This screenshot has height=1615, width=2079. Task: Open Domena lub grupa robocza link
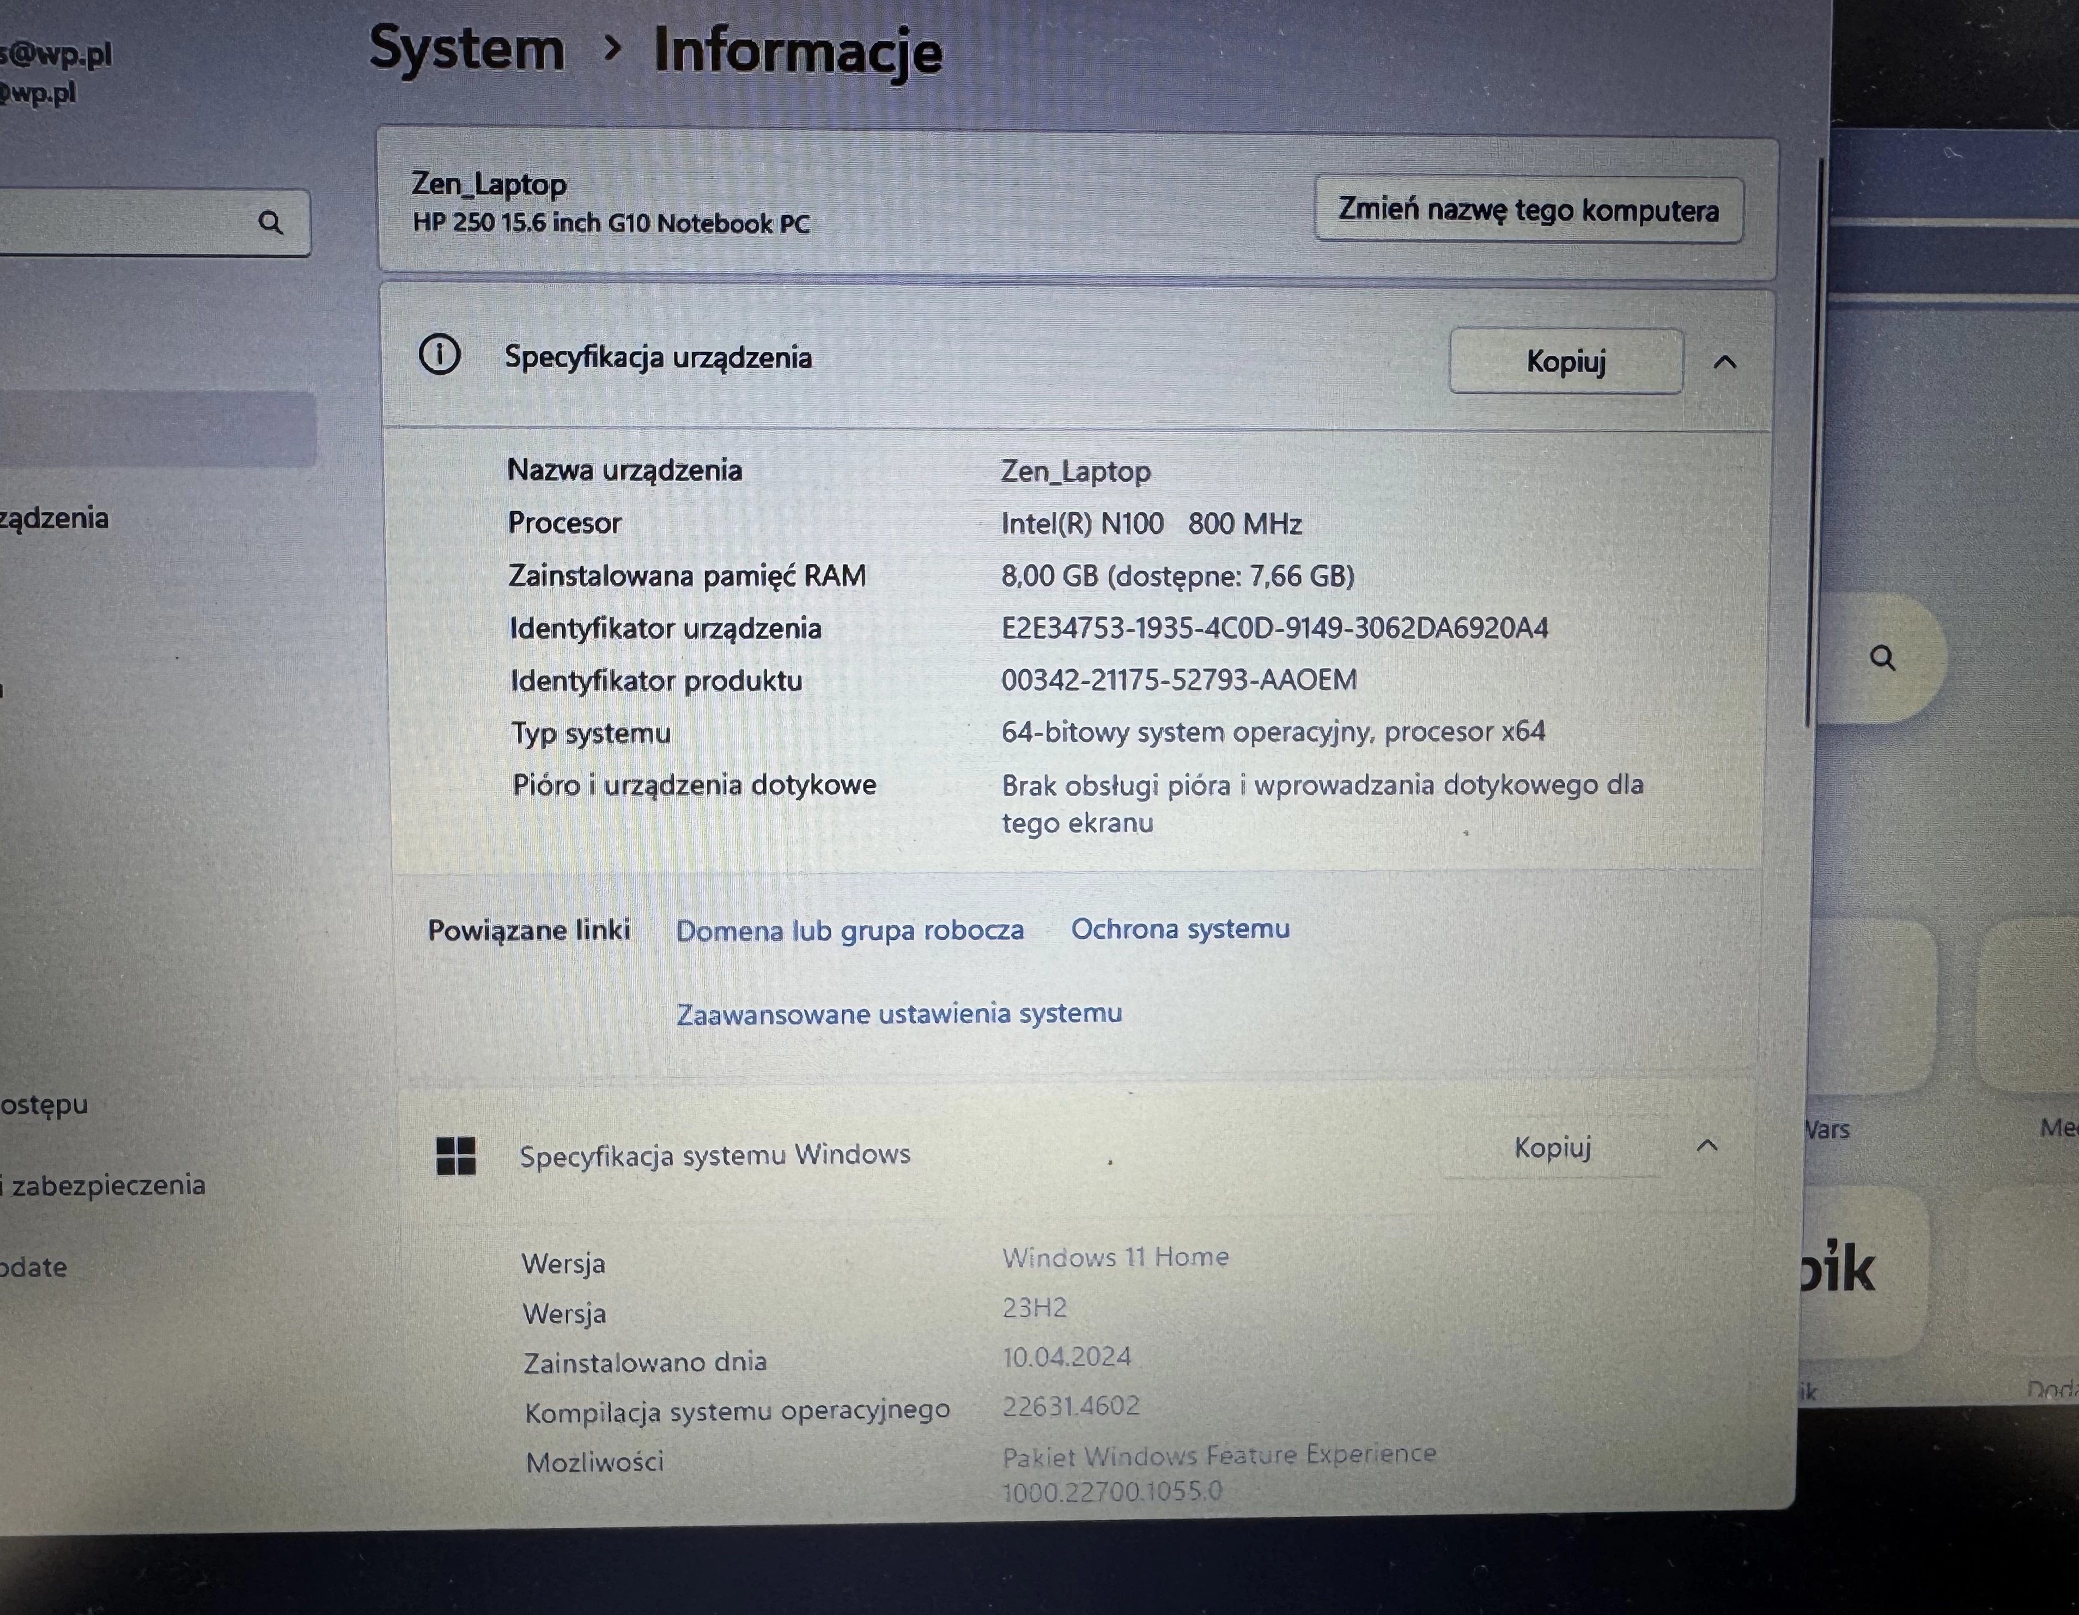(850, 930)
